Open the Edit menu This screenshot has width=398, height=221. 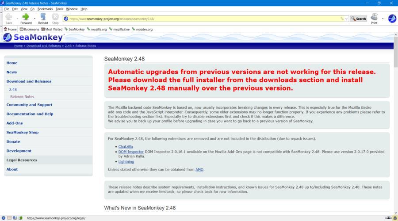(15, 9)
